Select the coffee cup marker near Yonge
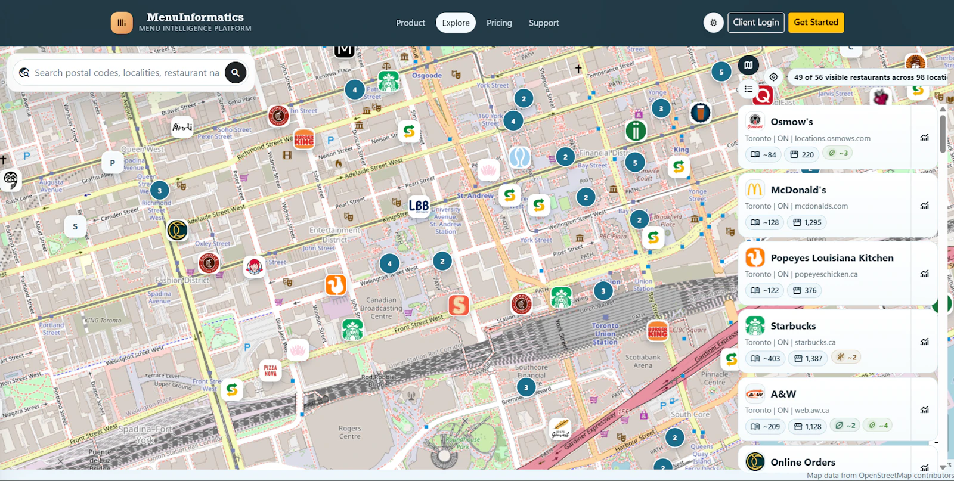 tap(701, 112)
